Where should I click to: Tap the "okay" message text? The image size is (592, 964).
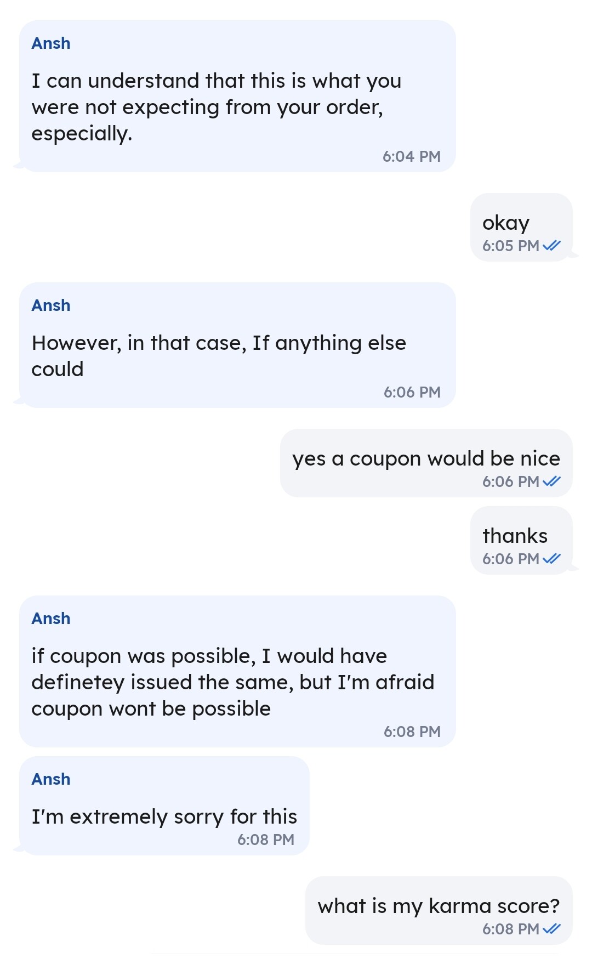(505, 223)
